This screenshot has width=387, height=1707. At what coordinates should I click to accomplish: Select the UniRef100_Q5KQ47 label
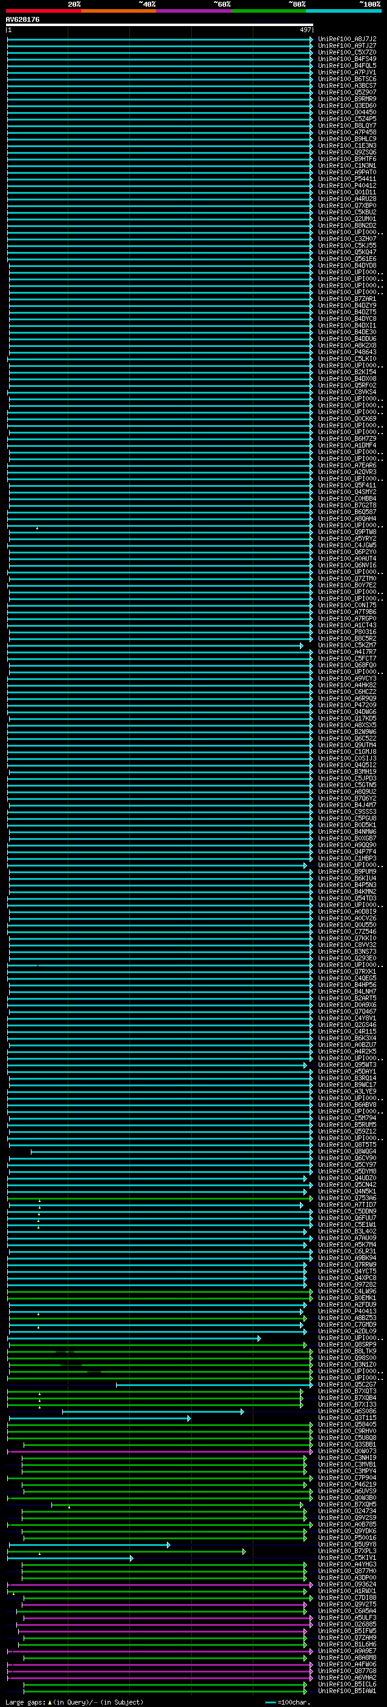pos(346,252)
